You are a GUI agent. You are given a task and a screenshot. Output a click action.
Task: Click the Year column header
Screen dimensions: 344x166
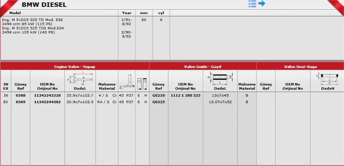click(126, 13)
